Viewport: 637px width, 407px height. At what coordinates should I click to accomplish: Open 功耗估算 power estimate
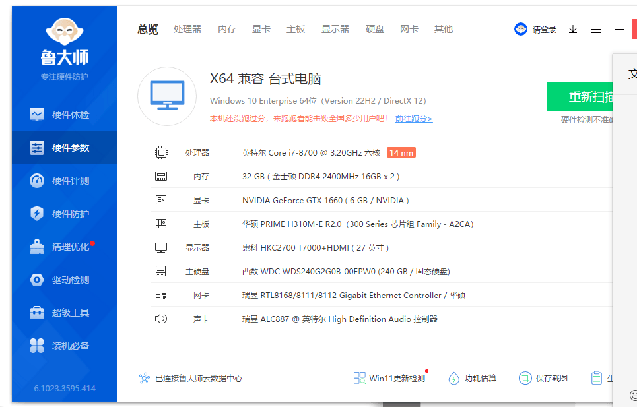coord(481,378)
